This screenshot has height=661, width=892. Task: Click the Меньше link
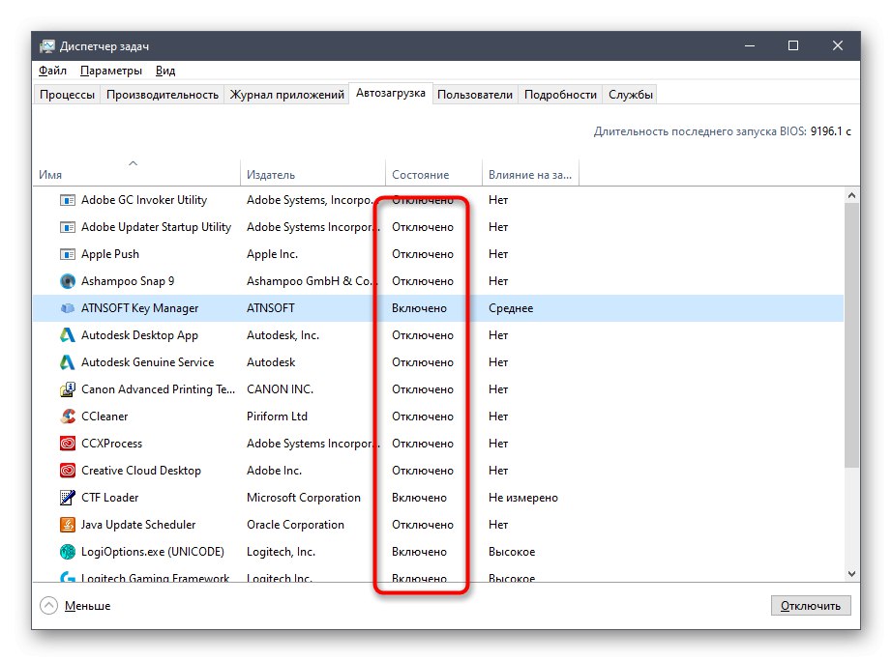pyautogui.click(x=88, y=606)
